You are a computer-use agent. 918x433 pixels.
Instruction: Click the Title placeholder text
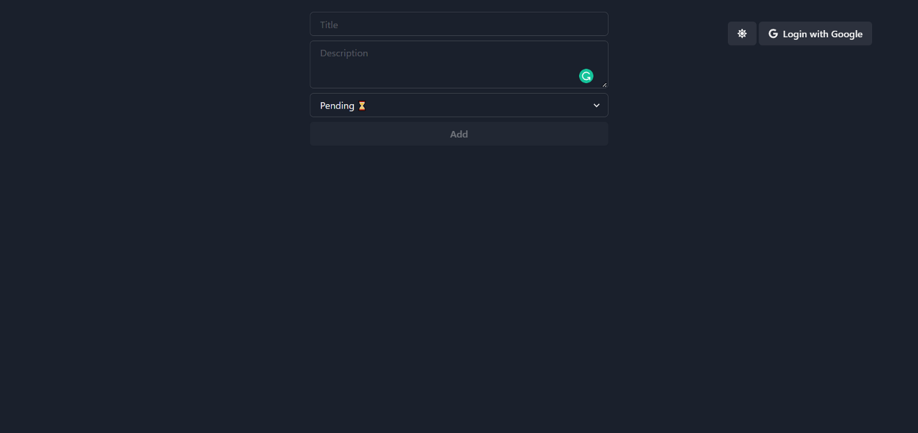329,25
